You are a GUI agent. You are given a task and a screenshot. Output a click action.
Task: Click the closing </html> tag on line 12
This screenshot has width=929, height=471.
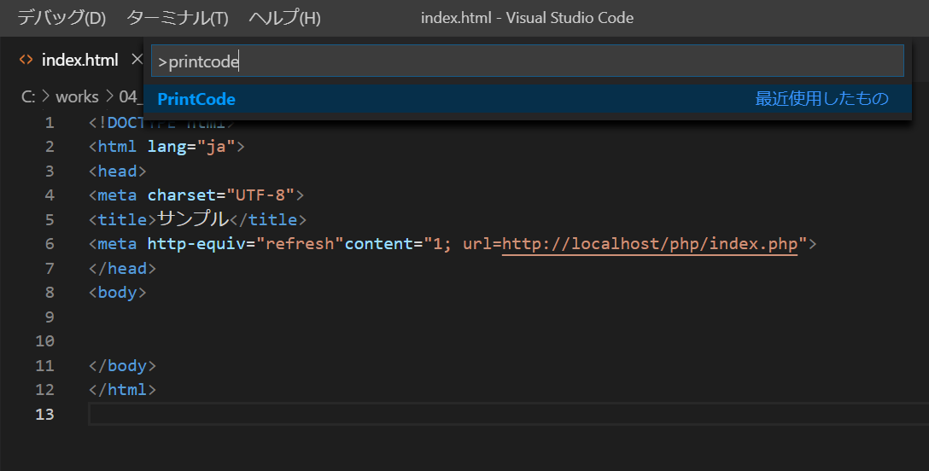point(122,390)
